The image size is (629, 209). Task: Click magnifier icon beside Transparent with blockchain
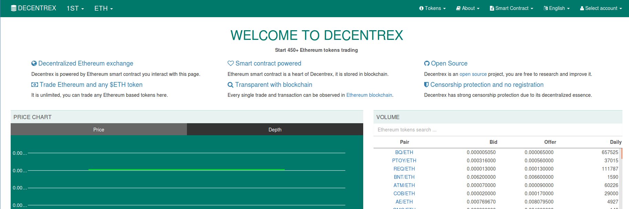point(230,85)
